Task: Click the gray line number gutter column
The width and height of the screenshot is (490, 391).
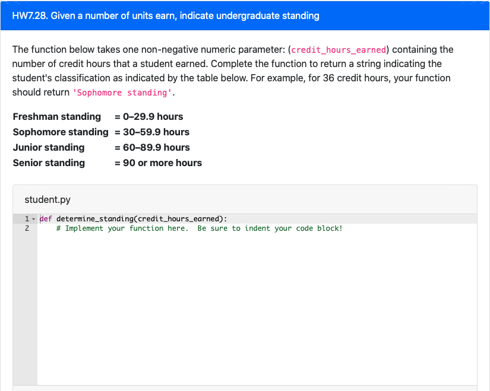Action: click(26, 297)
